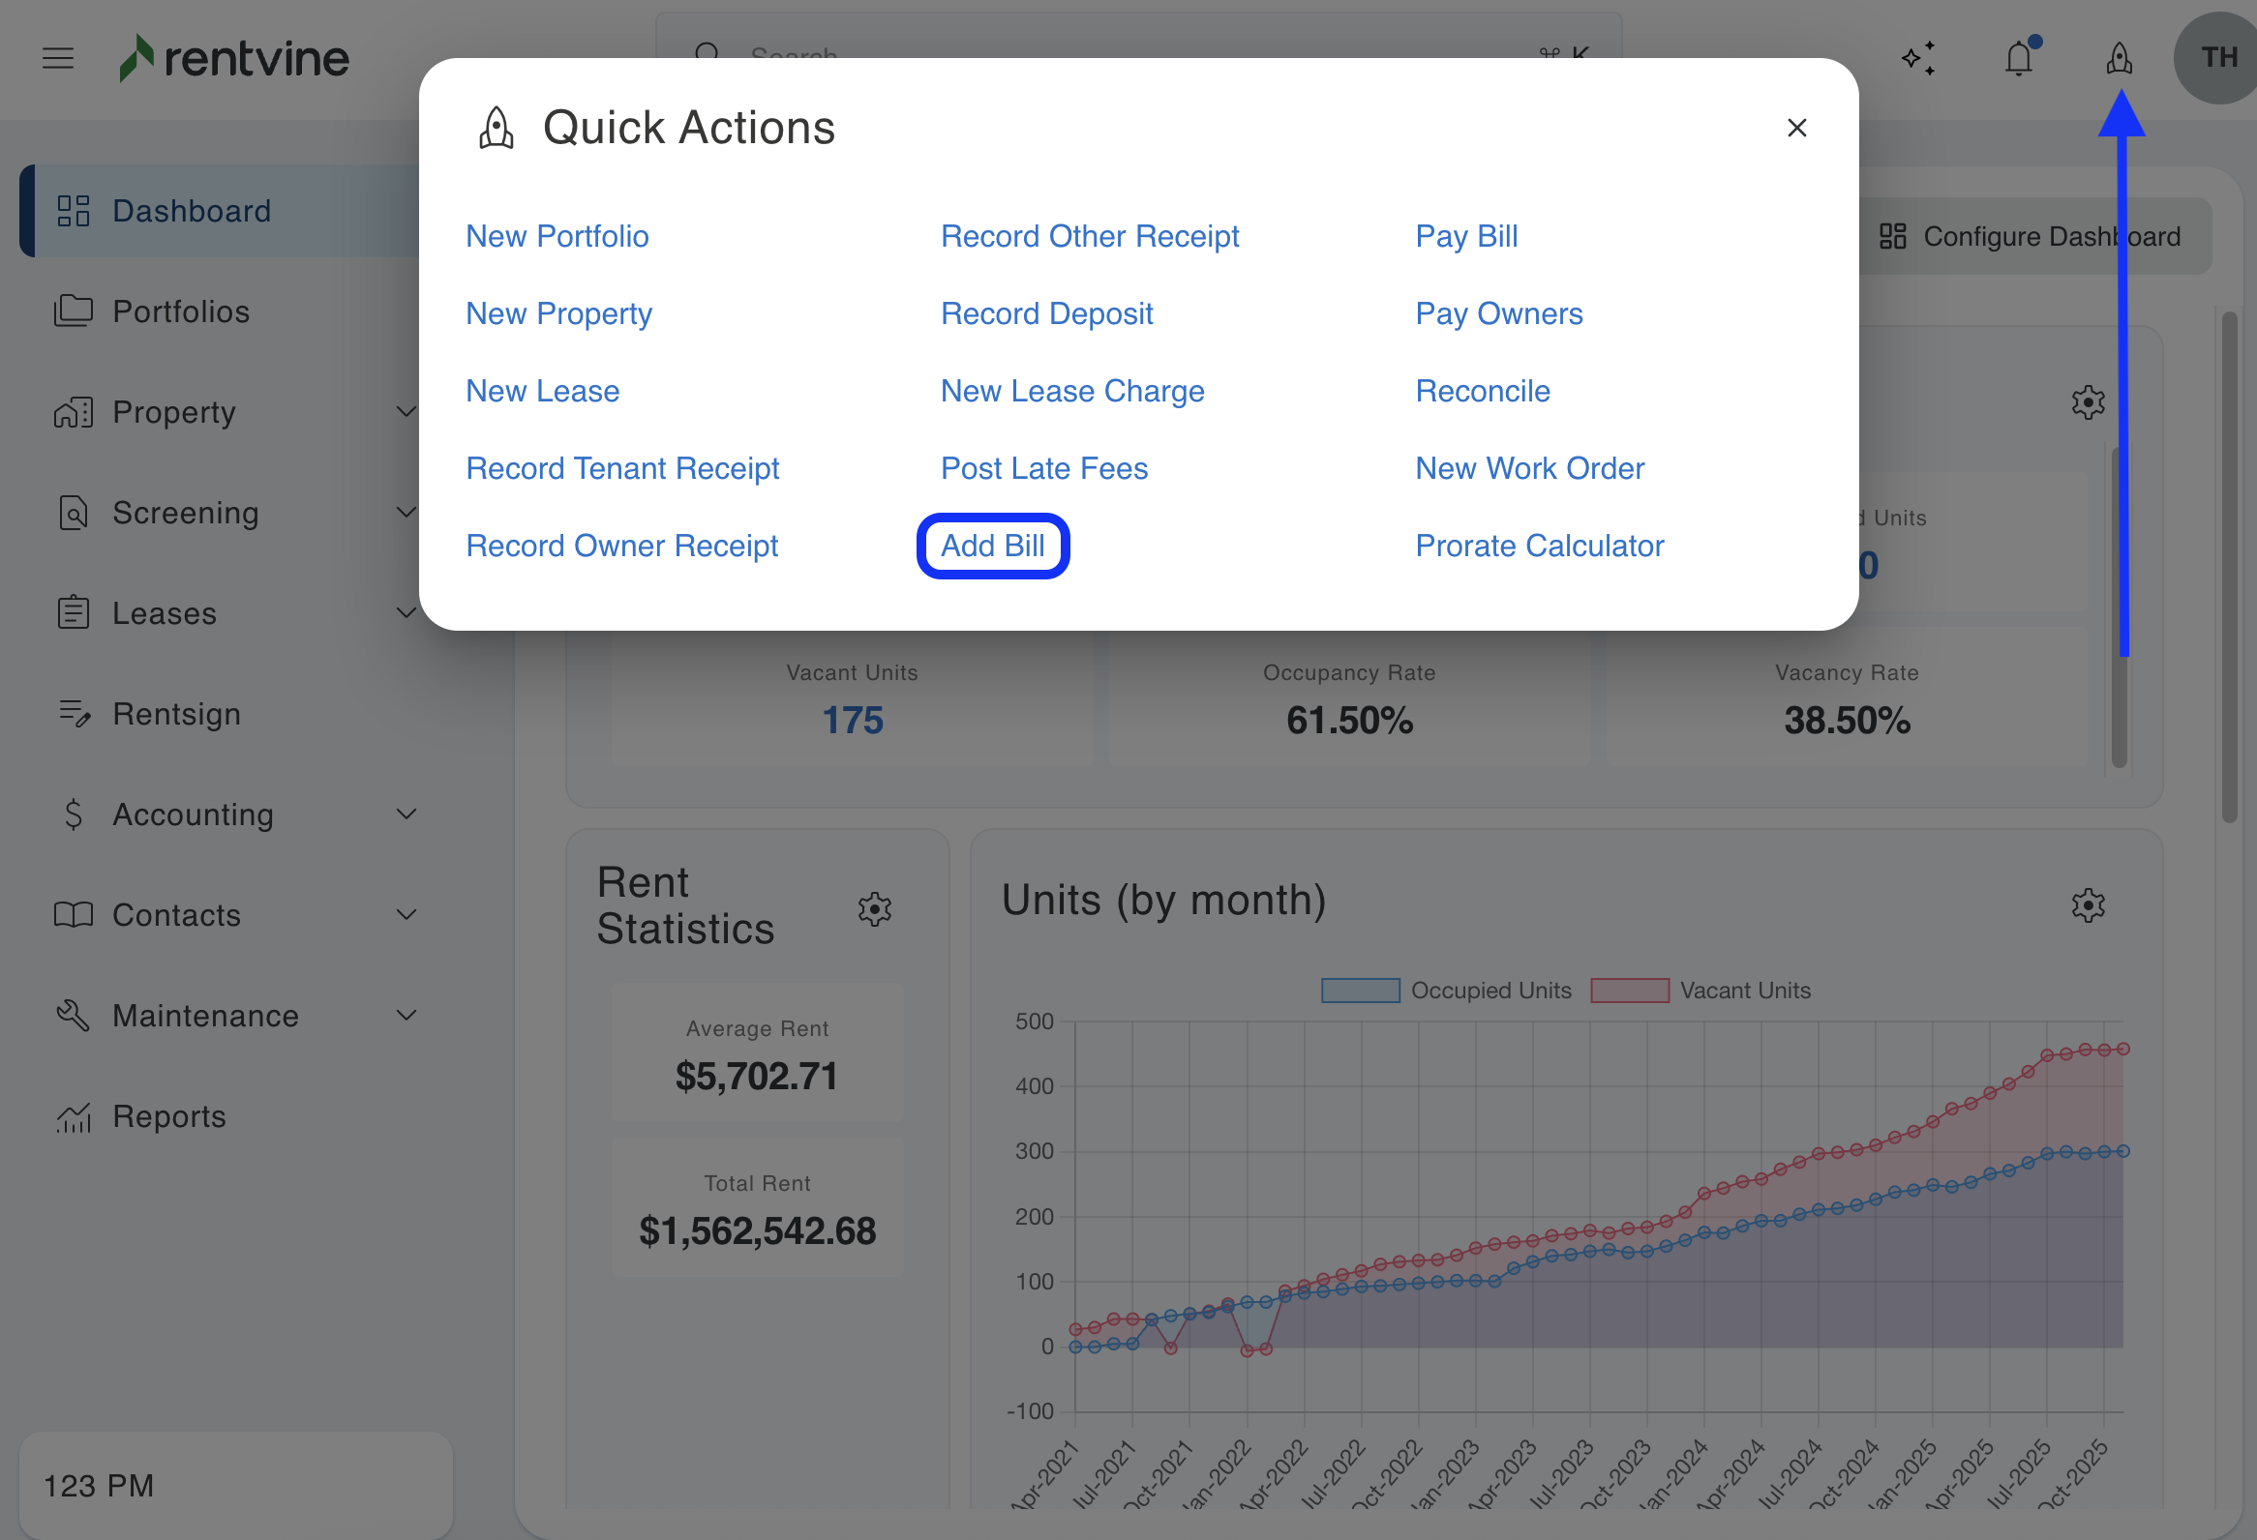Open Portfolios from the sidebar

point(181,311)
